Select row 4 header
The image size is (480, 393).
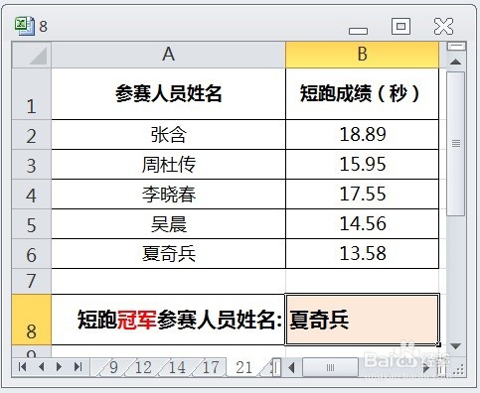tap(32, 195)
